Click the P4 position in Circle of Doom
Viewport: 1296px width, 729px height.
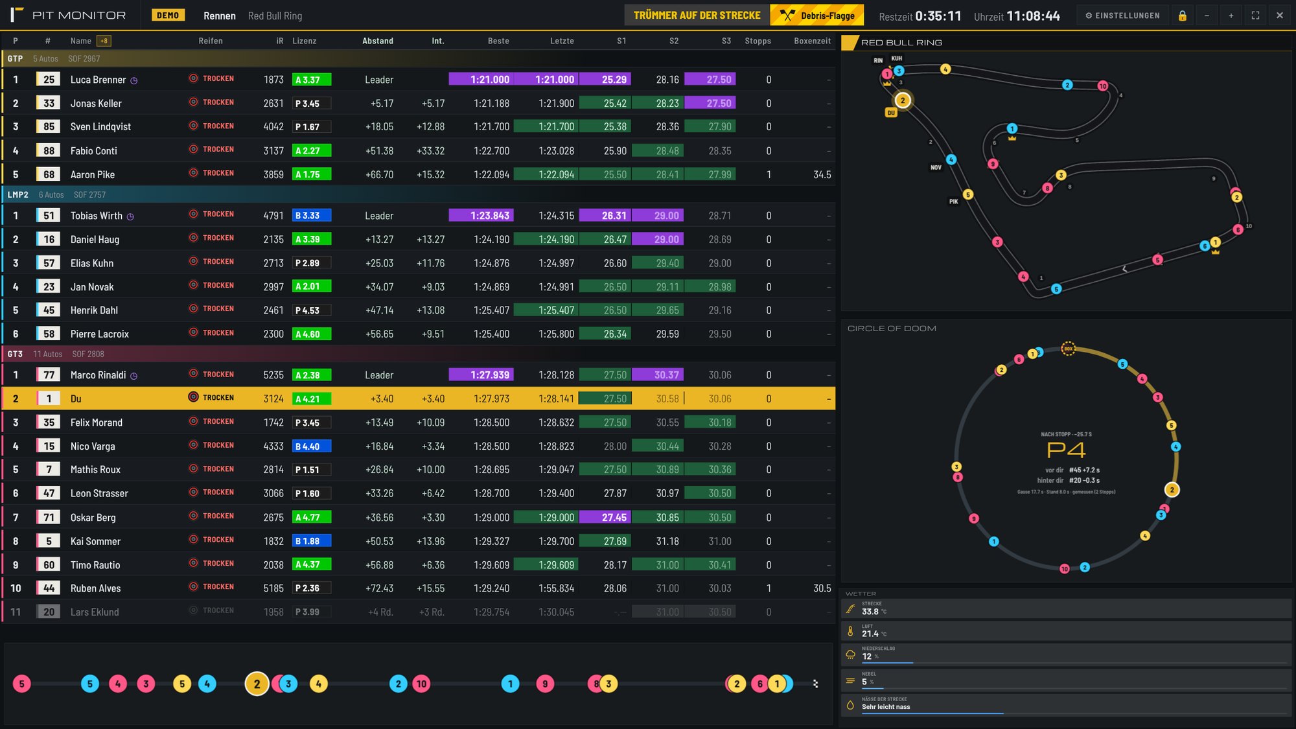click(1066, 450)
